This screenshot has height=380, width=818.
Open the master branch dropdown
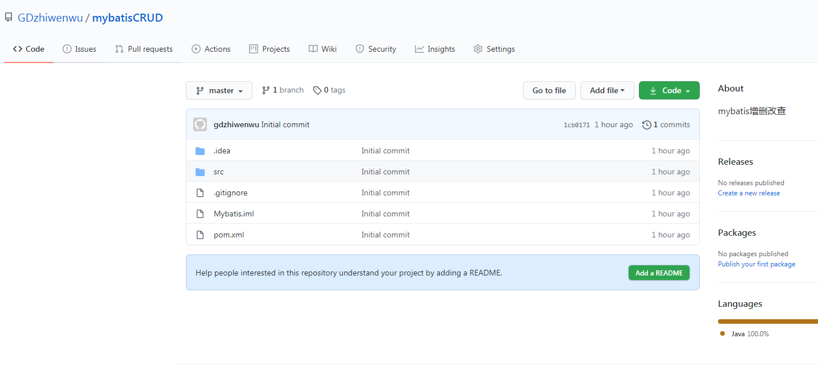coord(219,90)
